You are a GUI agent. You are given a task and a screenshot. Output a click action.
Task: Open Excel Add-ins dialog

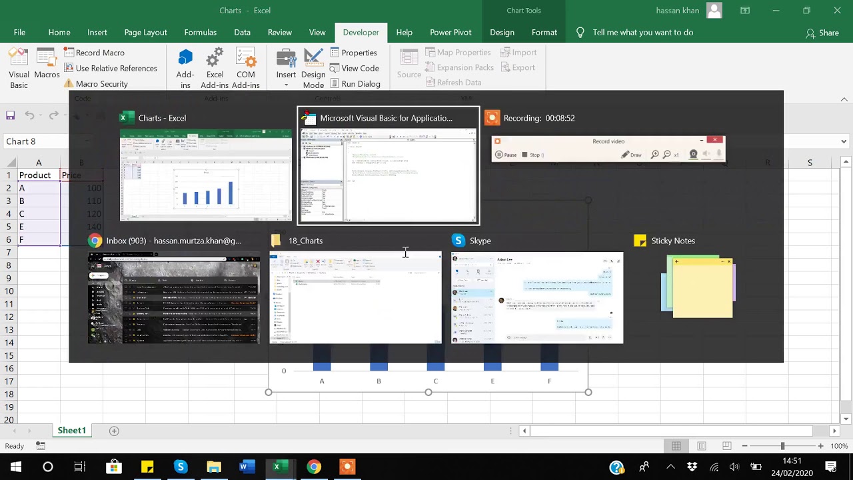215,68
